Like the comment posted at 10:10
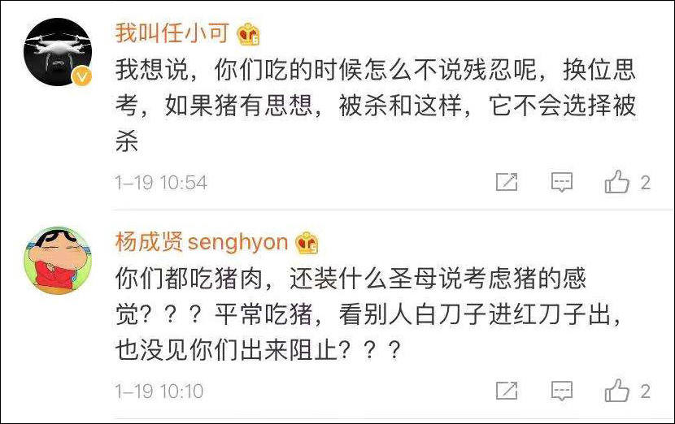 pyautogui.click(x=617, y=392)
